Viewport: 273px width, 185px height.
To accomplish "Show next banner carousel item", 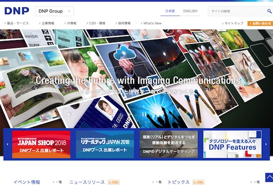I will click(266, 144).
